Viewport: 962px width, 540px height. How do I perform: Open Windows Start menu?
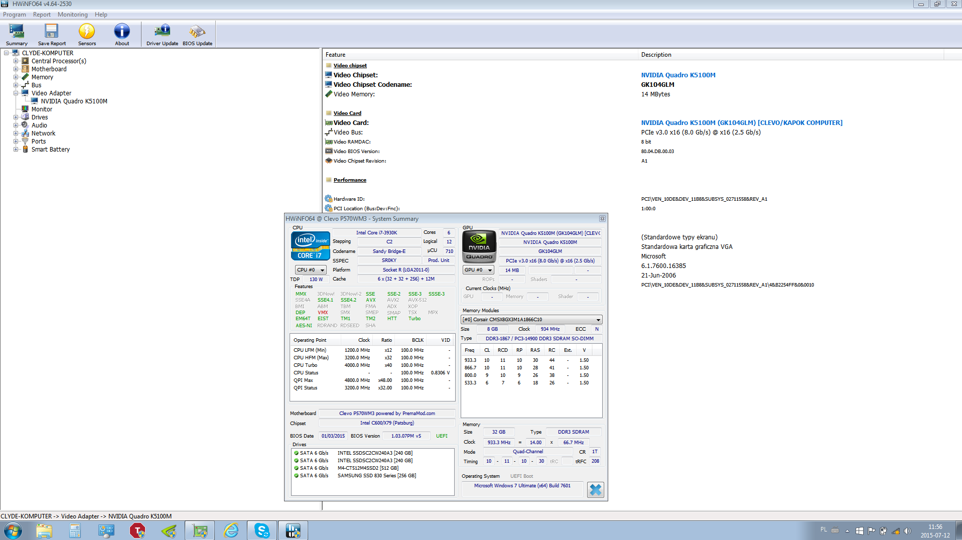(x=13, y=530)
